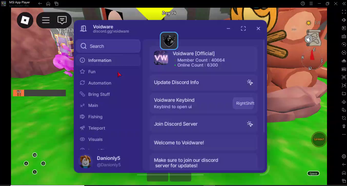Open the sidebar settings gear
The width and height of the screenshot is (347, 186).
click(344, 156)
